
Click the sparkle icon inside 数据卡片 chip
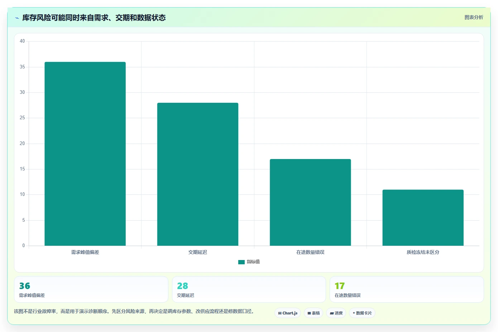coord(354,313)
